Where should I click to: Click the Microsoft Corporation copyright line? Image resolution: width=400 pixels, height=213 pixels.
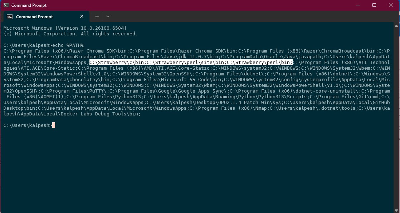70,34
